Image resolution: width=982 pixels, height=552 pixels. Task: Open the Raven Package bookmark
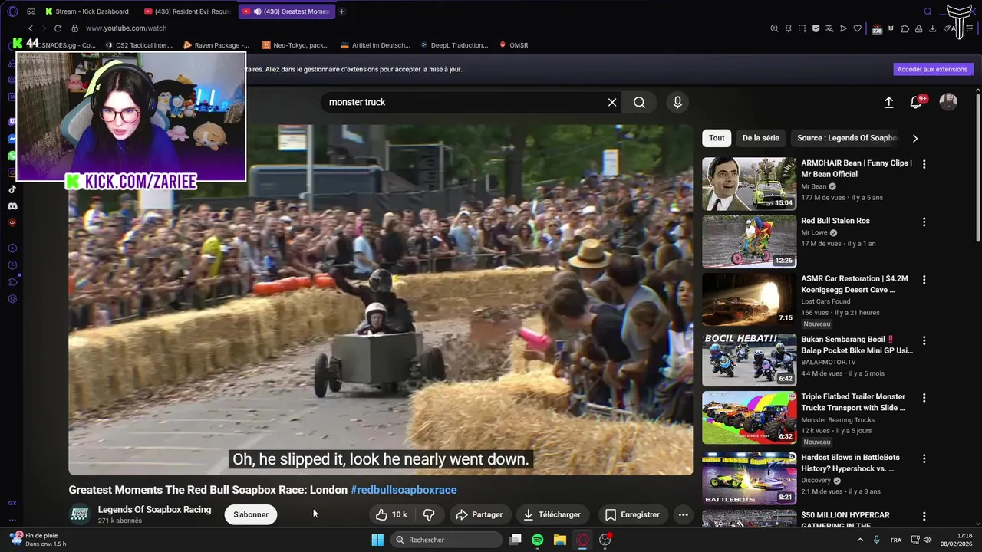click(216, 45)
